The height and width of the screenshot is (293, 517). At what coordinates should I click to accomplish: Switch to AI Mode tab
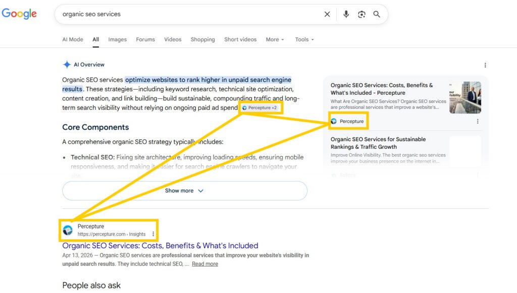click(73, 39)
